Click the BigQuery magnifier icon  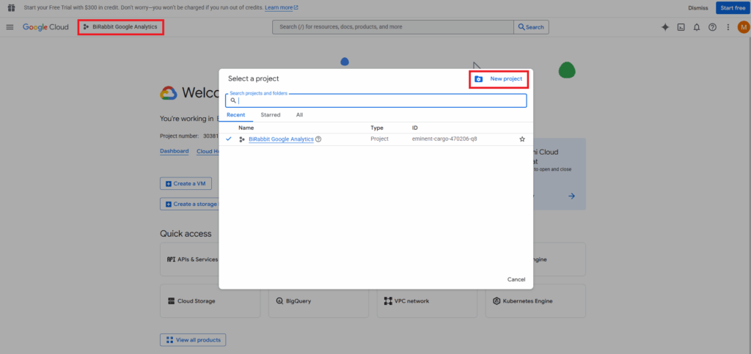pyautogui.click(x=279, y=301)
